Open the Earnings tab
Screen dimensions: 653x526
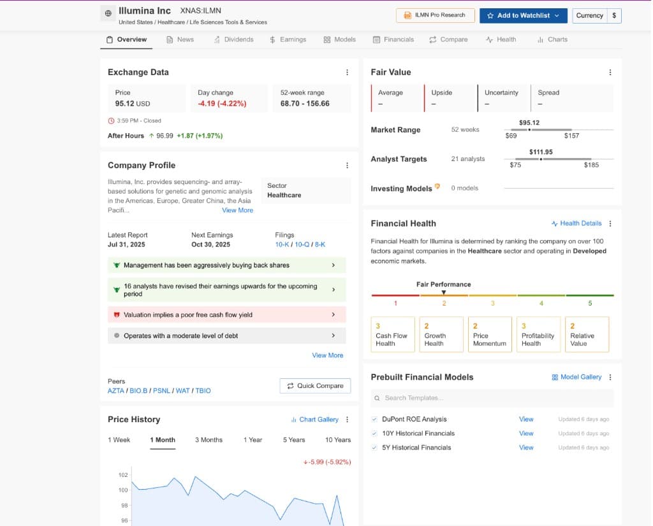click(x=288, y=40)
